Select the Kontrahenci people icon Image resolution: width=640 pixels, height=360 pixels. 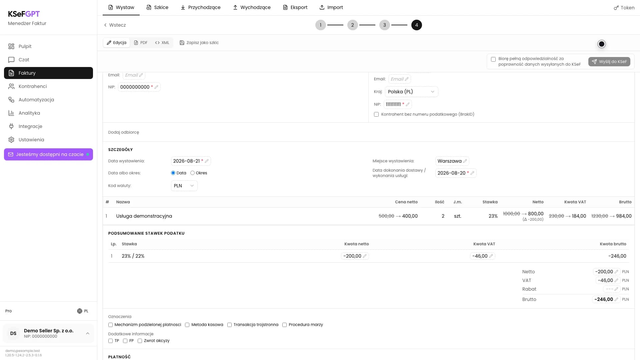[x=11, y=86]
